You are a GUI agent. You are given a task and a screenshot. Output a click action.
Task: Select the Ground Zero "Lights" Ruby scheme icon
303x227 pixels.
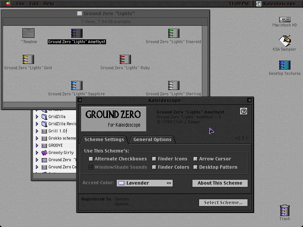(x=125, y=59)
